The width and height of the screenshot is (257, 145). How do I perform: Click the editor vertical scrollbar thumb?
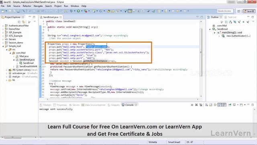click(x=201, y=53)
